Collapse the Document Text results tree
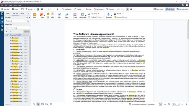Screen dimensions: 189x106 pyautogui.click(x=6, y=35)
